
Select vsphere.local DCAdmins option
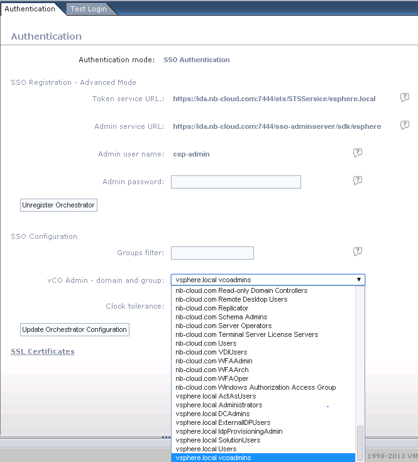coord(263,414)
